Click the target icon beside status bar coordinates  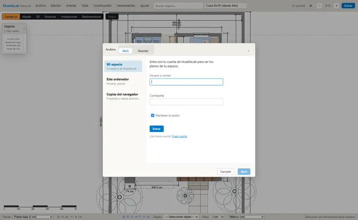click(x=124, y=217)
